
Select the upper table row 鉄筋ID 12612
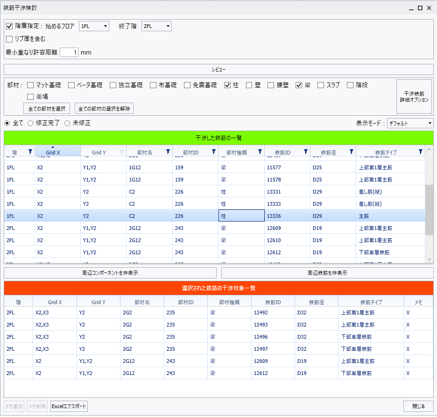click(x=215, y=252)
